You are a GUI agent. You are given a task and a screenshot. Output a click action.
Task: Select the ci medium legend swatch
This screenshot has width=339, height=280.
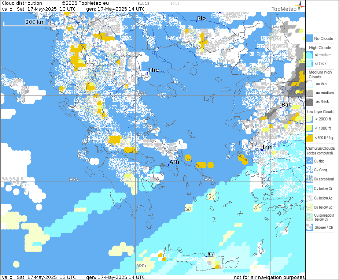click(309, 55)
